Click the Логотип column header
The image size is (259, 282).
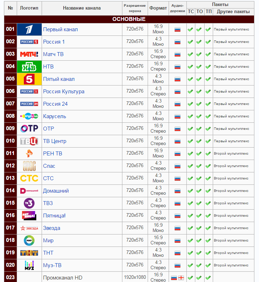pos(29,8)
